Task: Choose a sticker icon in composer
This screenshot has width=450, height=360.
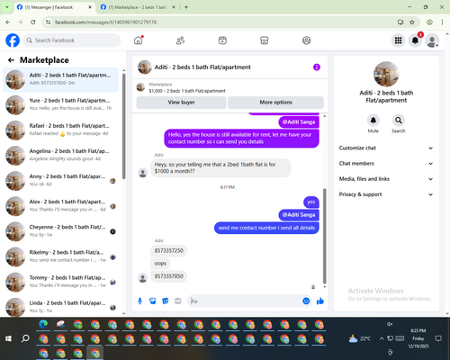Action: 166,301
